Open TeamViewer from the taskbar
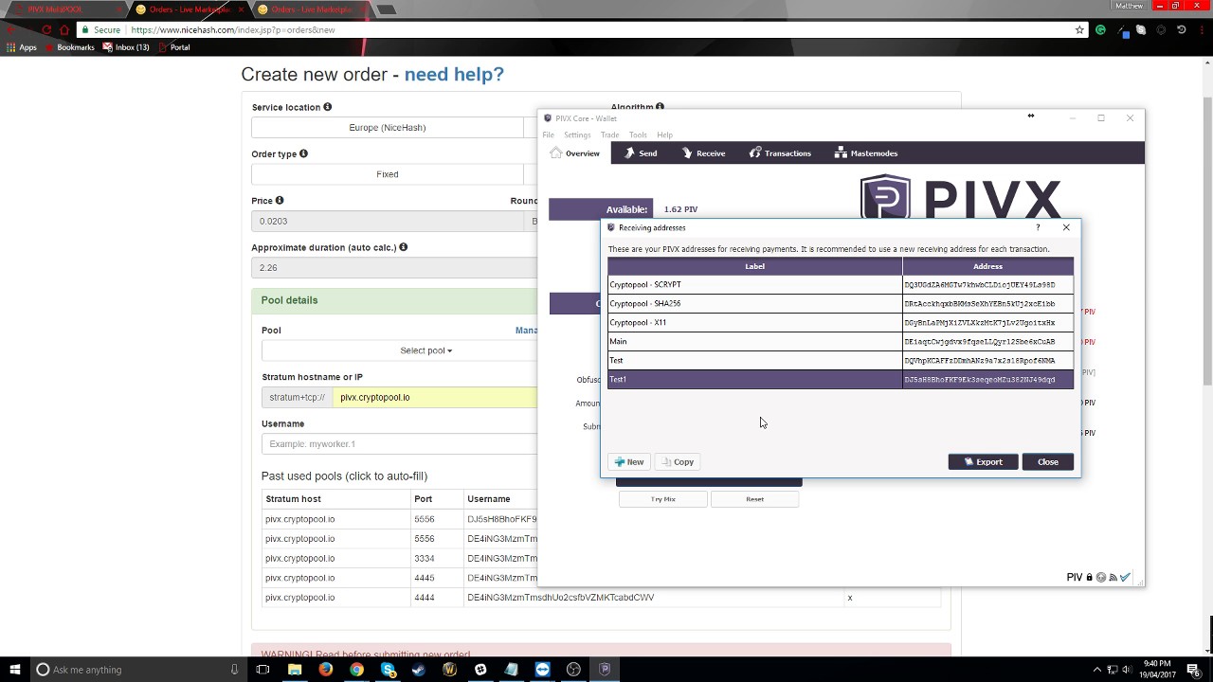Image resolution: width=1213 pixels, height=682 pixels. [542, 670]
